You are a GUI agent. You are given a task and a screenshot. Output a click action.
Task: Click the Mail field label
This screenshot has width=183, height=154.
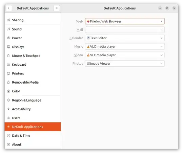[x=80, y=30]
